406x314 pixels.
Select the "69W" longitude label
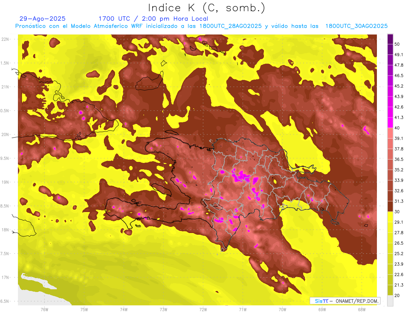[322, 309]
